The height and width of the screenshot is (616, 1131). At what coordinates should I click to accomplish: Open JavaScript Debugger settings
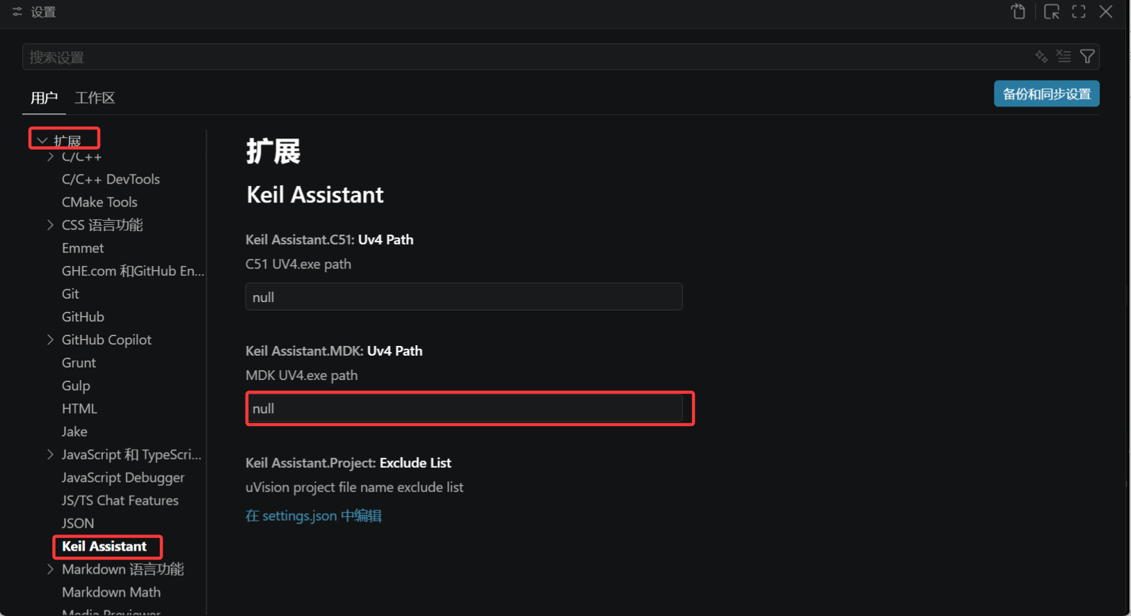pos(123,477)
